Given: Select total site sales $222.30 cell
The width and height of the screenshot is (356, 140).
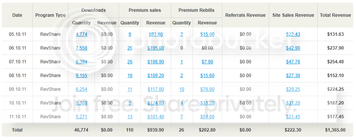Looking at the screenshot, I should click(x=293, y=130).
